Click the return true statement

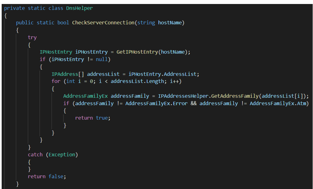93,118
